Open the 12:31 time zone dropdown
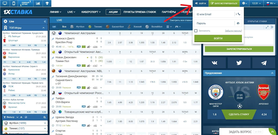Screen dimensions: 278x135 pyautogui.click(x=256, y=3)
